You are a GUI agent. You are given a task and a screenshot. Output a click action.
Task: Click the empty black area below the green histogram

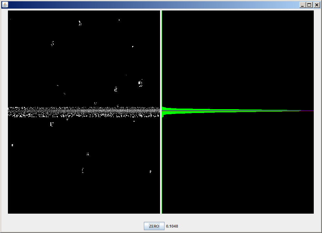pos(238,165)
